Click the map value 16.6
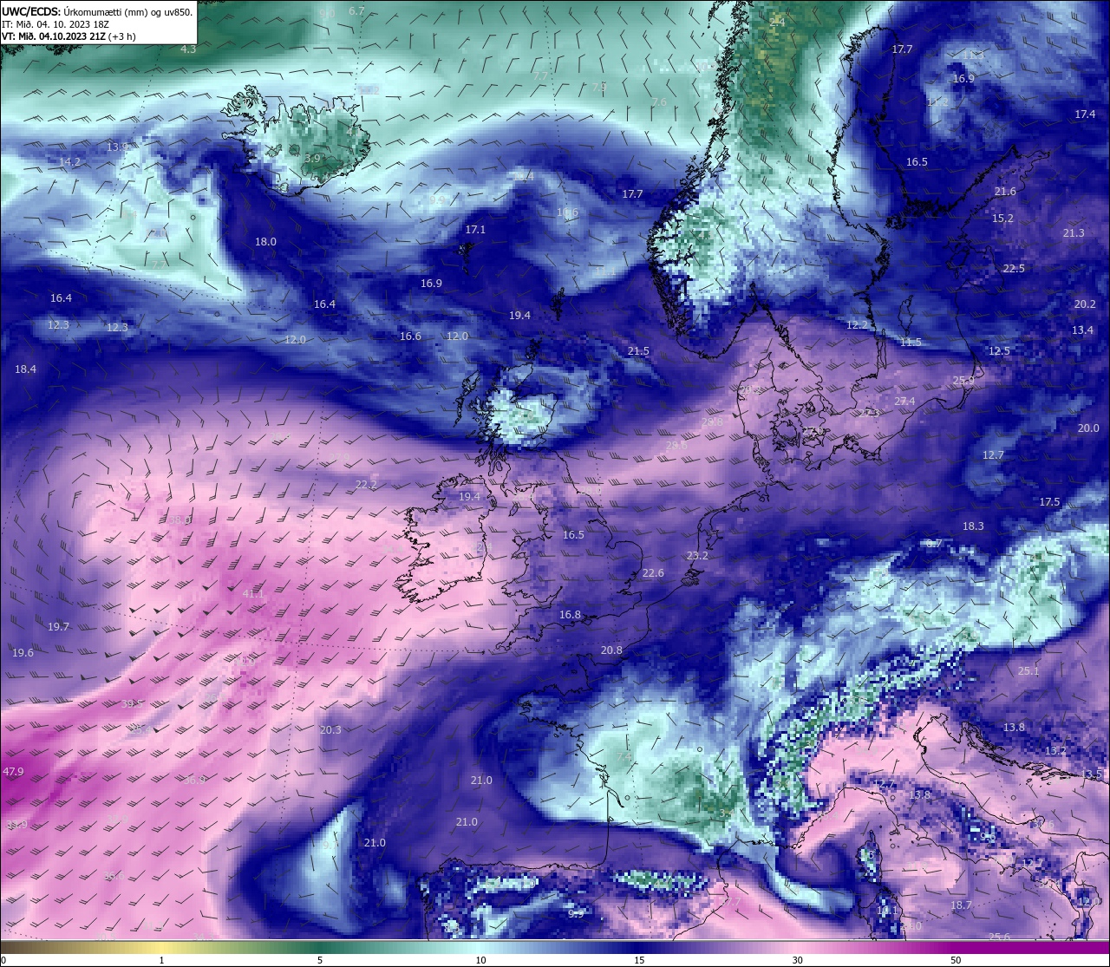Image resolution: width=1110 pixels, height=967 pixels. (410, 336)
